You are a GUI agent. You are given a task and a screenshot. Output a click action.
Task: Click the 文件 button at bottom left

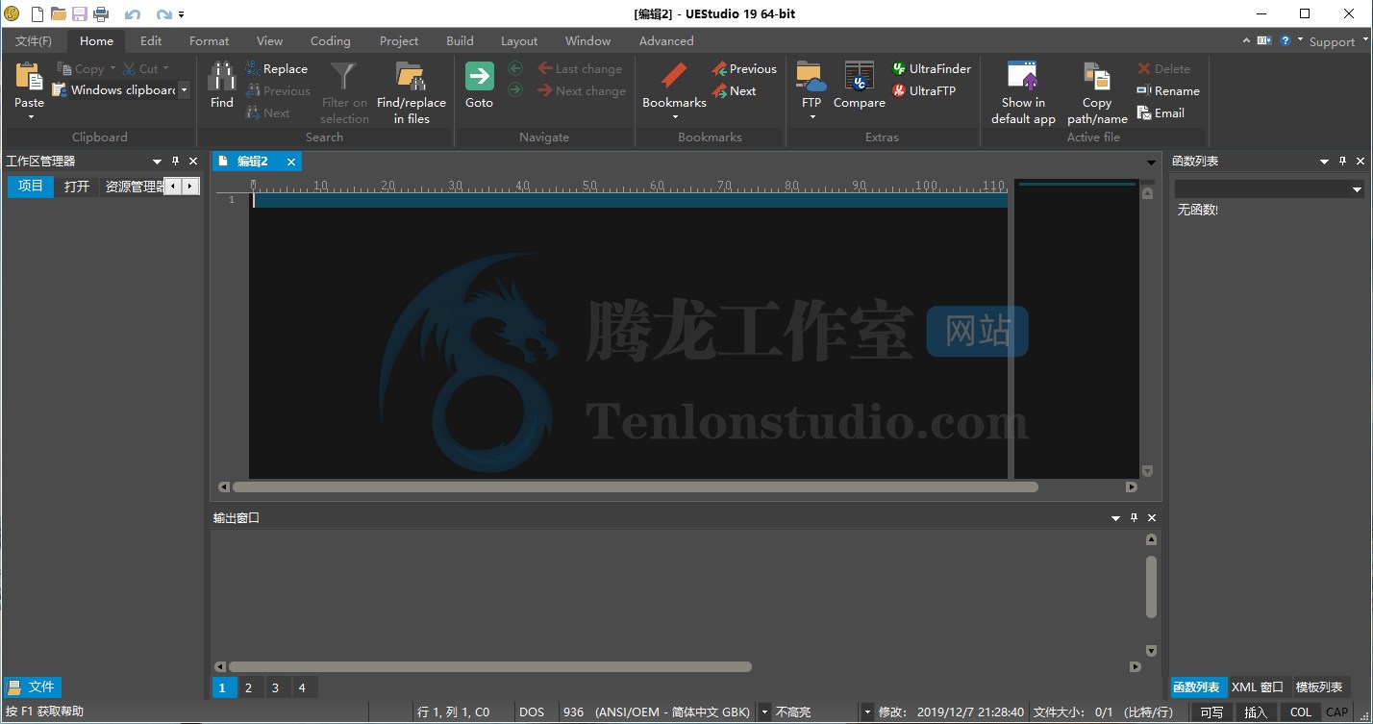[32, 687]
